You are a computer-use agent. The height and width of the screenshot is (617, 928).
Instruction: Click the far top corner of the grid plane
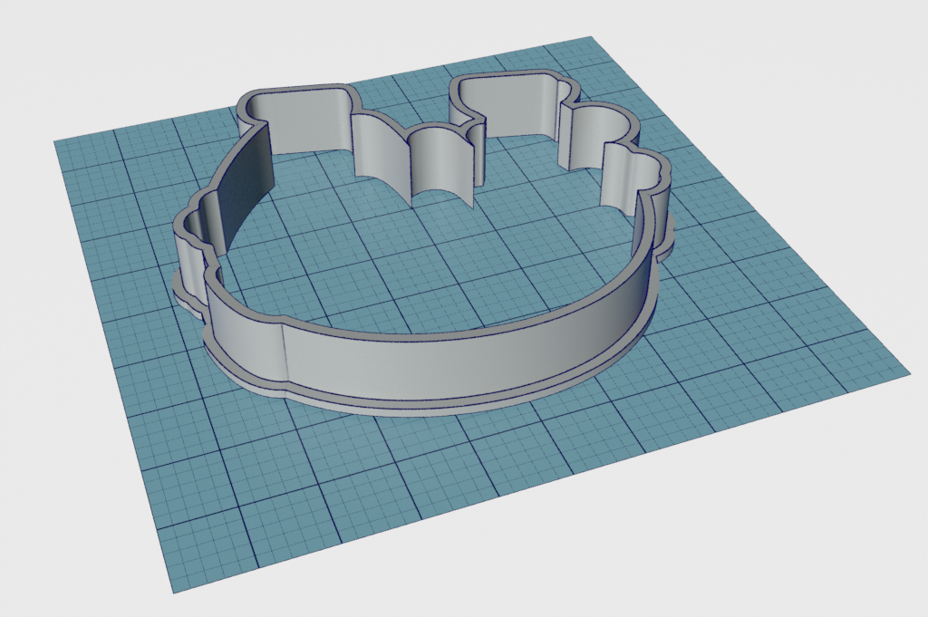coord(593,37)
